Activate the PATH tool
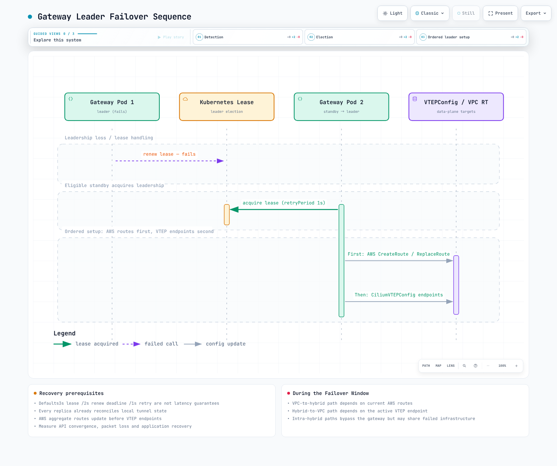Image resolution: width=557 pixels, height=466 pixels. [x=426, y=366]
